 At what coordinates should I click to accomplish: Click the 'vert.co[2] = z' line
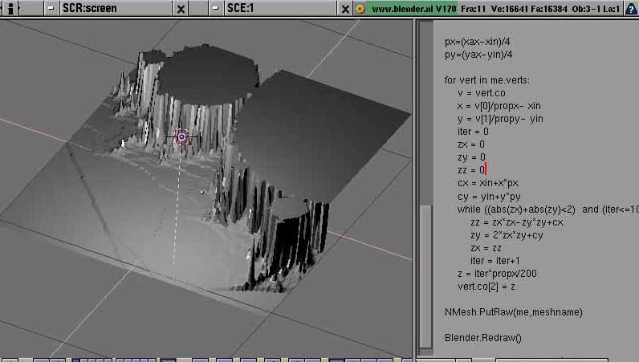[486, 287]
